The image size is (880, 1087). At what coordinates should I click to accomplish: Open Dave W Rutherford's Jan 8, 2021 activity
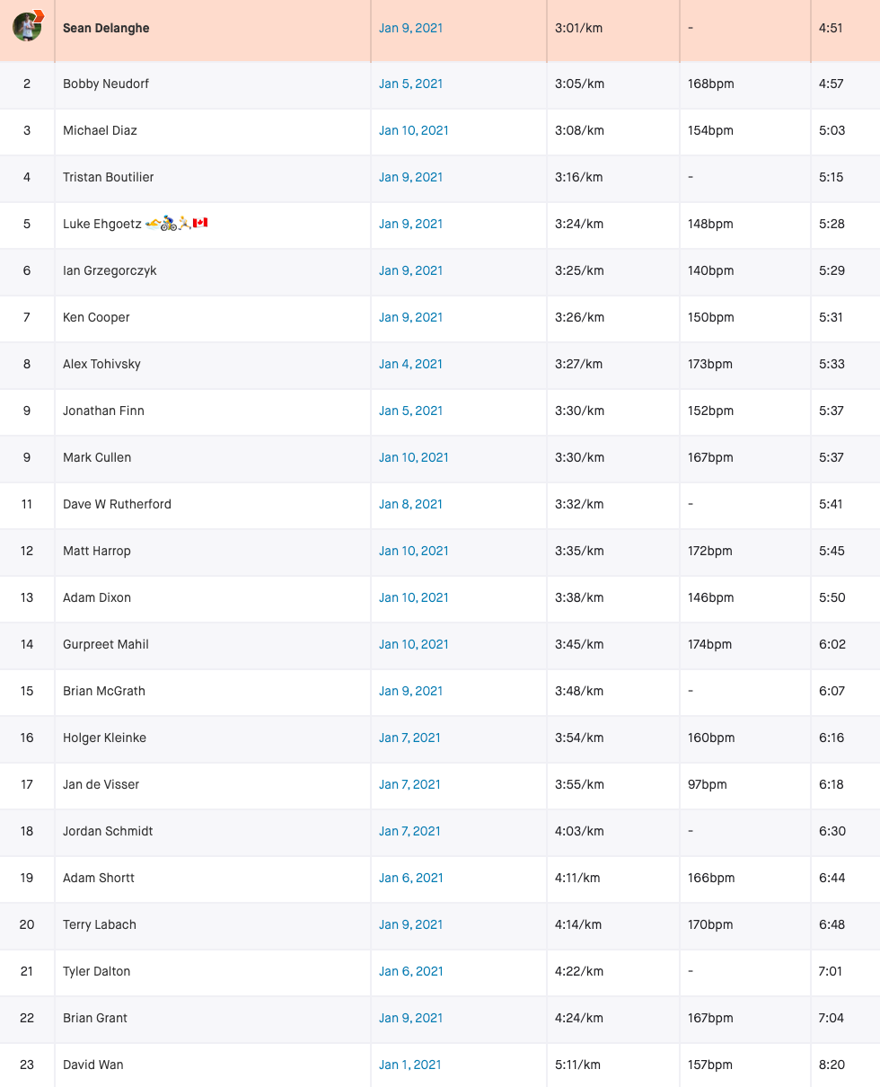[x=410, y=504]
